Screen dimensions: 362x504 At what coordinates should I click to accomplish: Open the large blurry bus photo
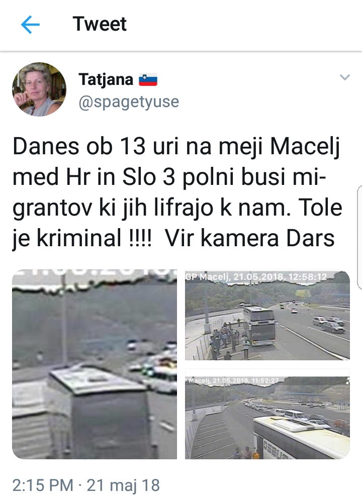pos(95,364)
